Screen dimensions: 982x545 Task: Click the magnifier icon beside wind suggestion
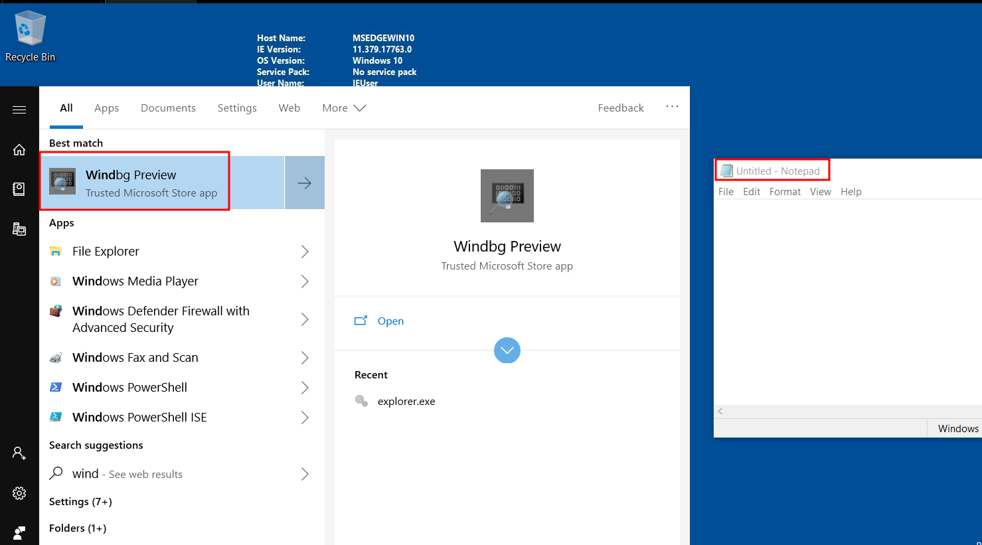(56, 473)
